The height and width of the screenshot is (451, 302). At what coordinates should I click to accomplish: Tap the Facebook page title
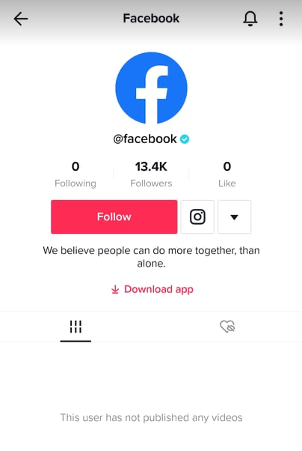(151, 19)
